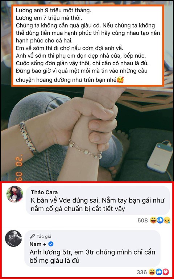Open the 336 reactions count
This screenshot has height=279, width=174.
pos(142,272)
